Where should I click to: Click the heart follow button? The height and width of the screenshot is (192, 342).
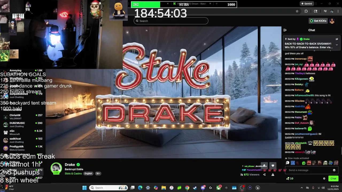273,166
